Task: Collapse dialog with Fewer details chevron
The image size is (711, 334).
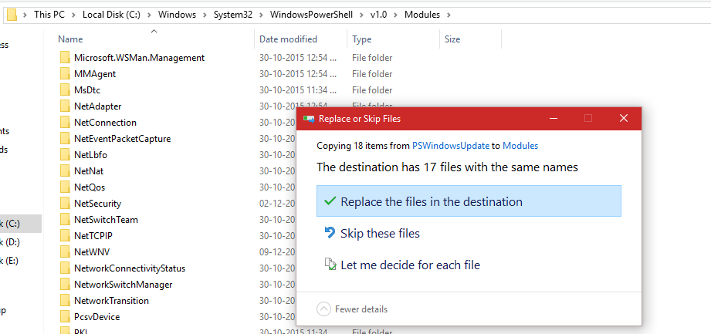Action: coord(324,309)
